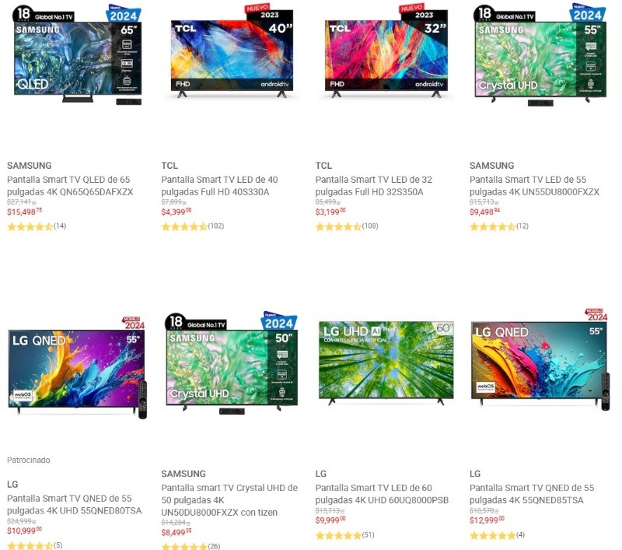The image size is (622, 550).
Task: Open the QN65Q65DAFXZX QLED product title
Action: [70, 186]
